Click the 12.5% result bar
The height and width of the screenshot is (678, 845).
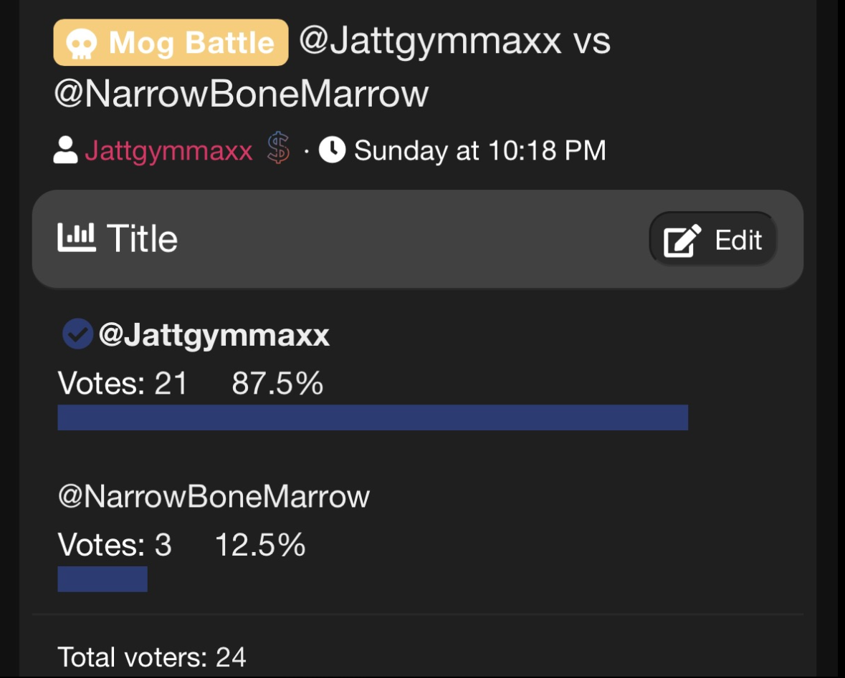click(102, 579)
